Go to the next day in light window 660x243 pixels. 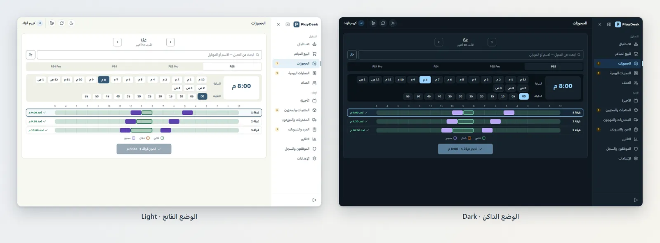[118, 42]
